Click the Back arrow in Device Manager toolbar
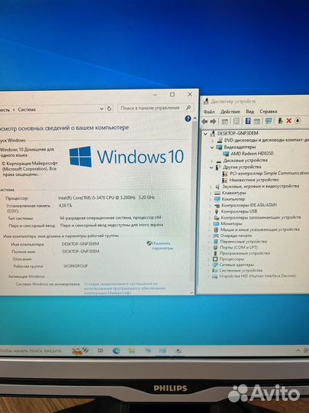The width and height of the screenshot is (309, 413). 204,121
